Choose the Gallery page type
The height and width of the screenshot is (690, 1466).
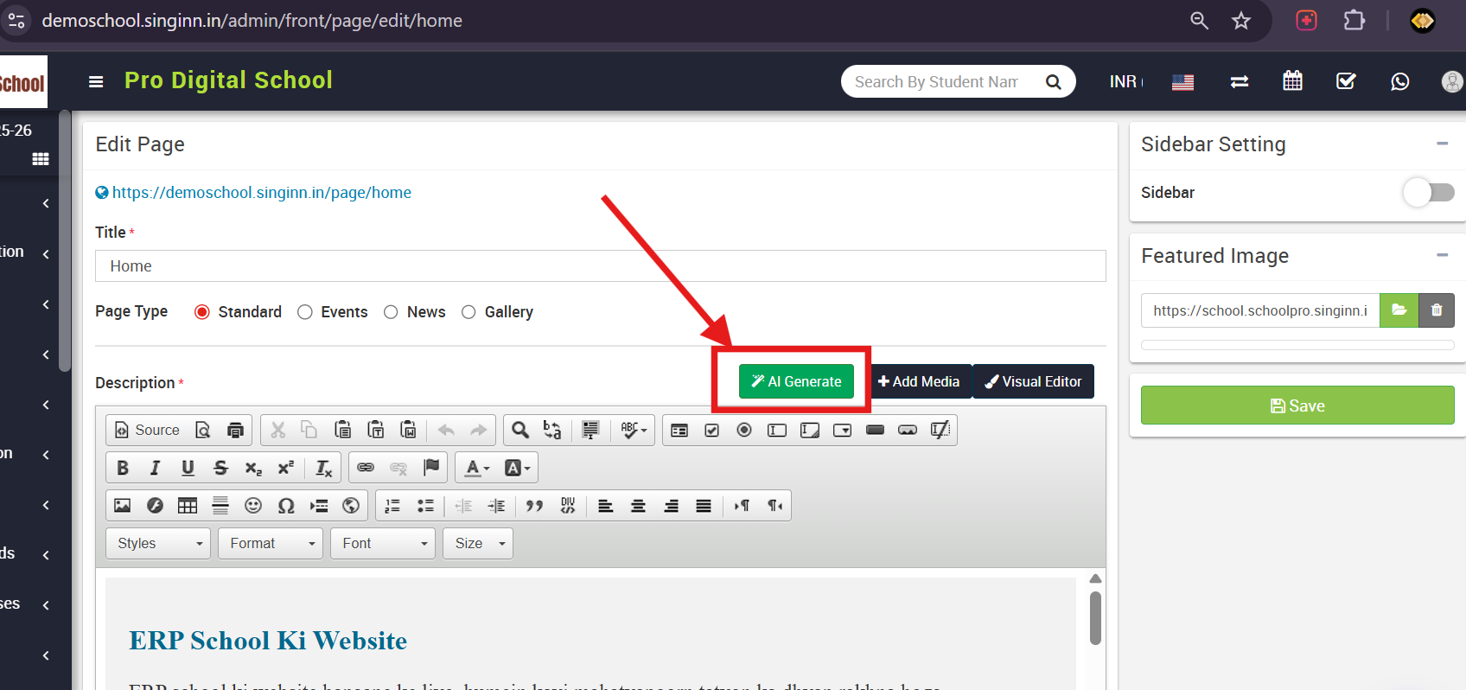(468, 312)
